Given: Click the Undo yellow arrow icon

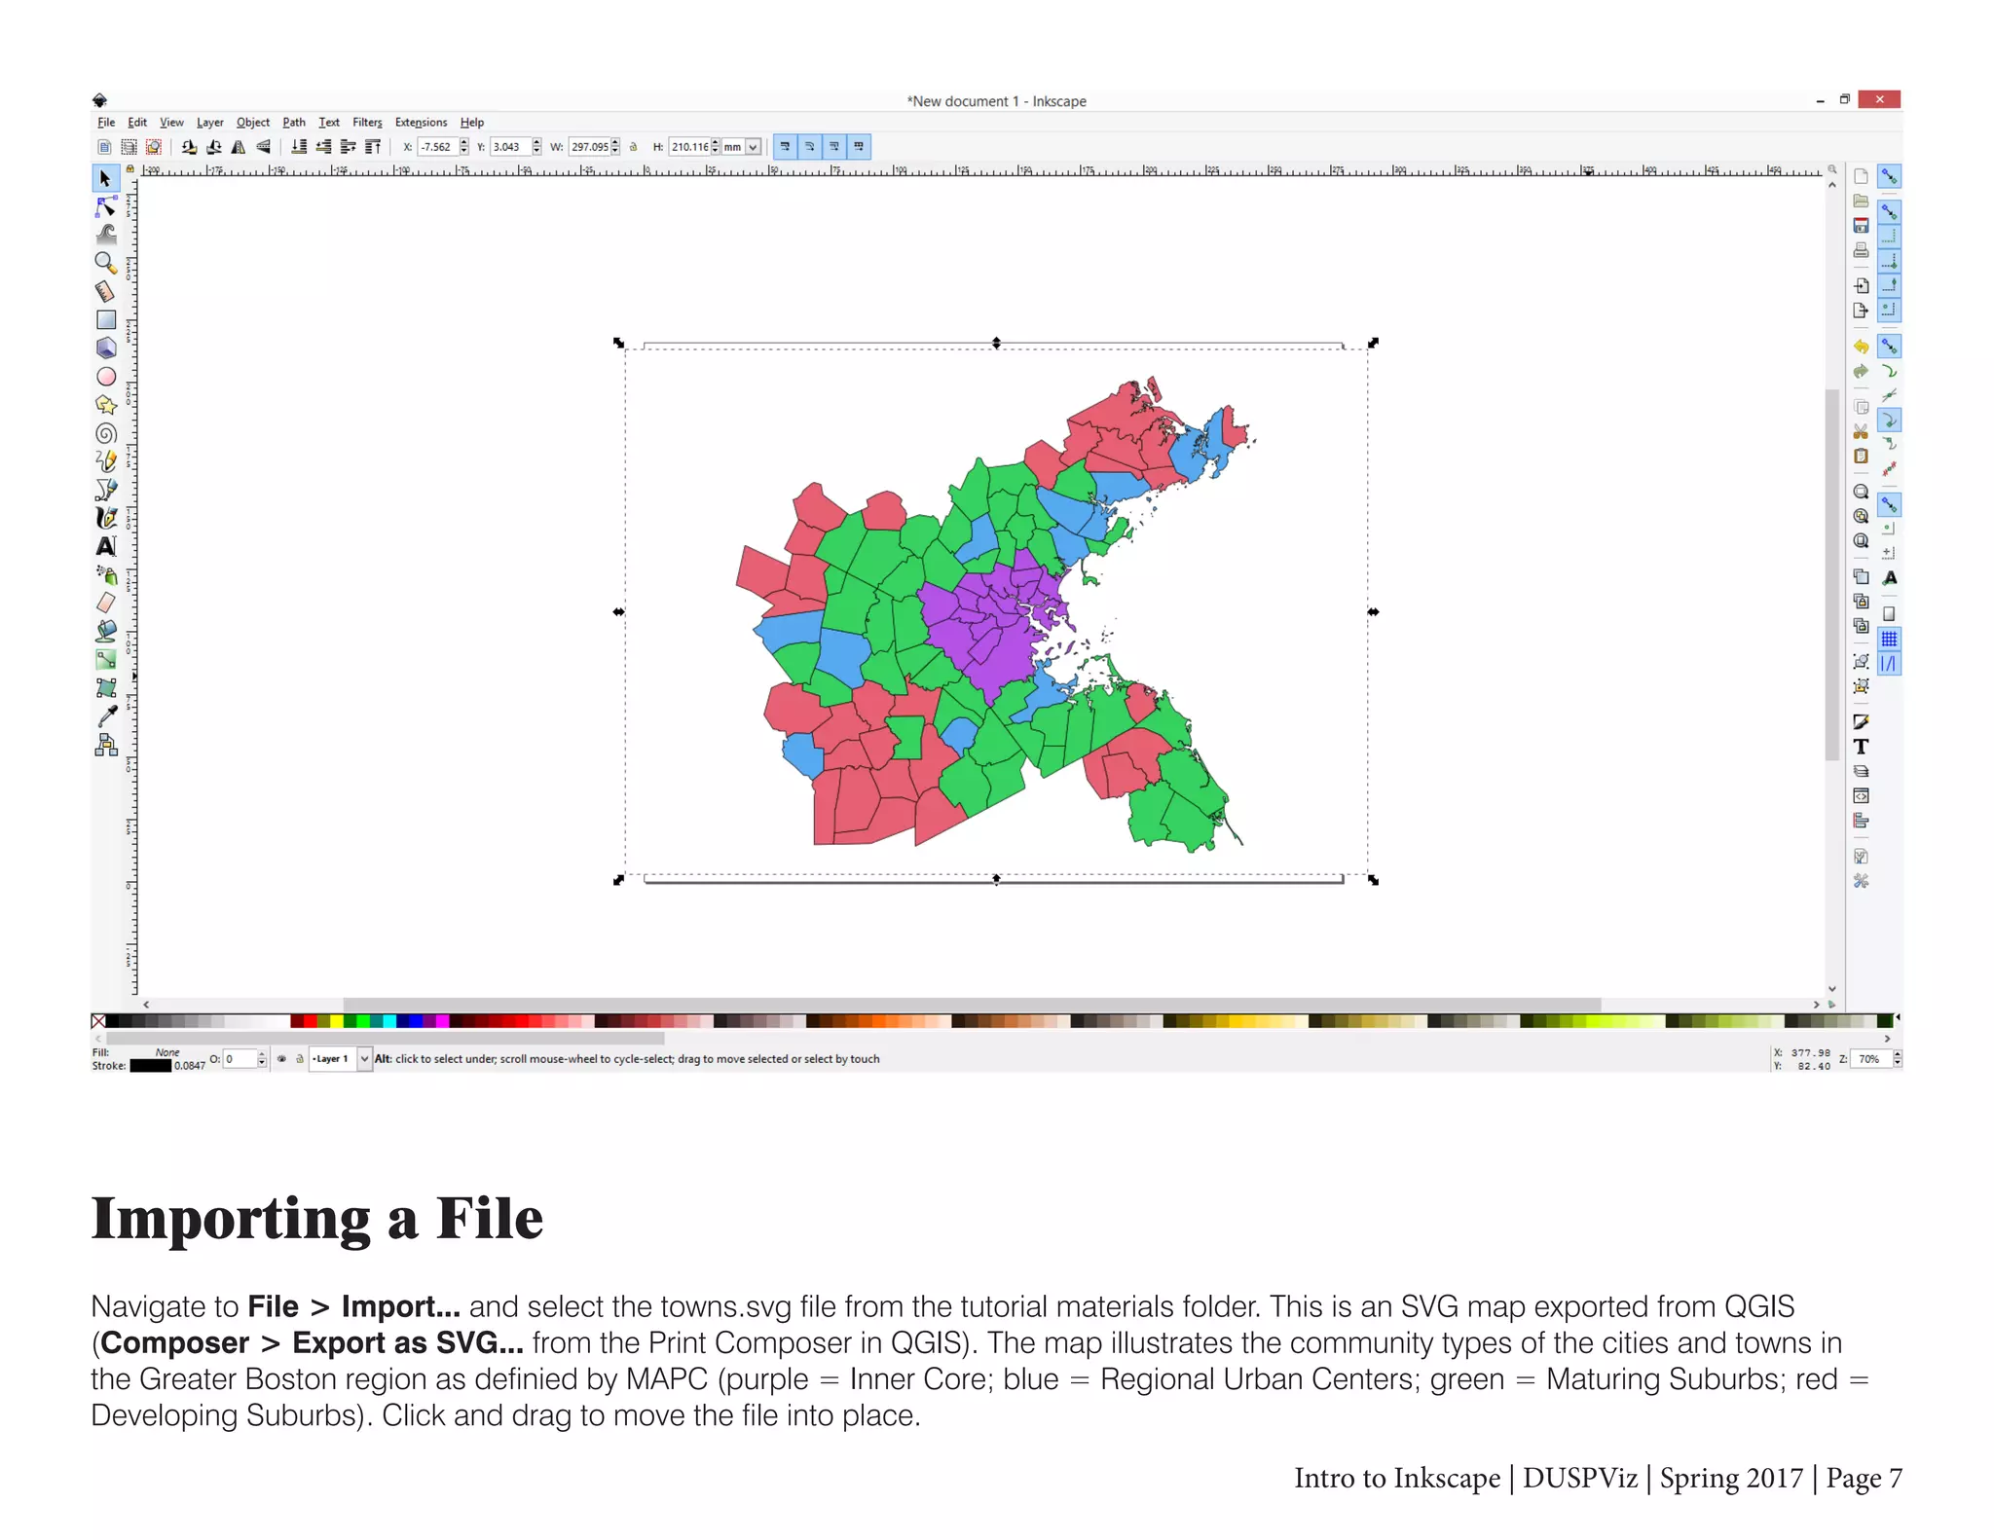Looking at the screenshot, I should tap(1861, 347).
